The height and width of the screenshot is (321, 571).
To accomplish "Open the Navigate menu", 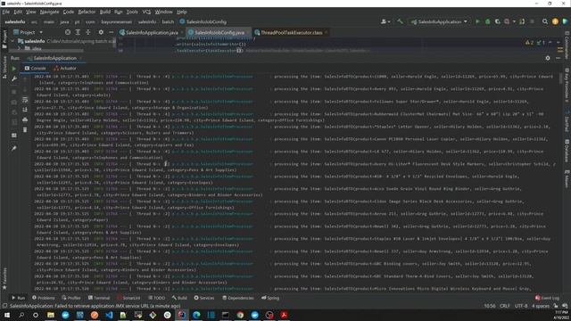I will click(x=49, y=12).
